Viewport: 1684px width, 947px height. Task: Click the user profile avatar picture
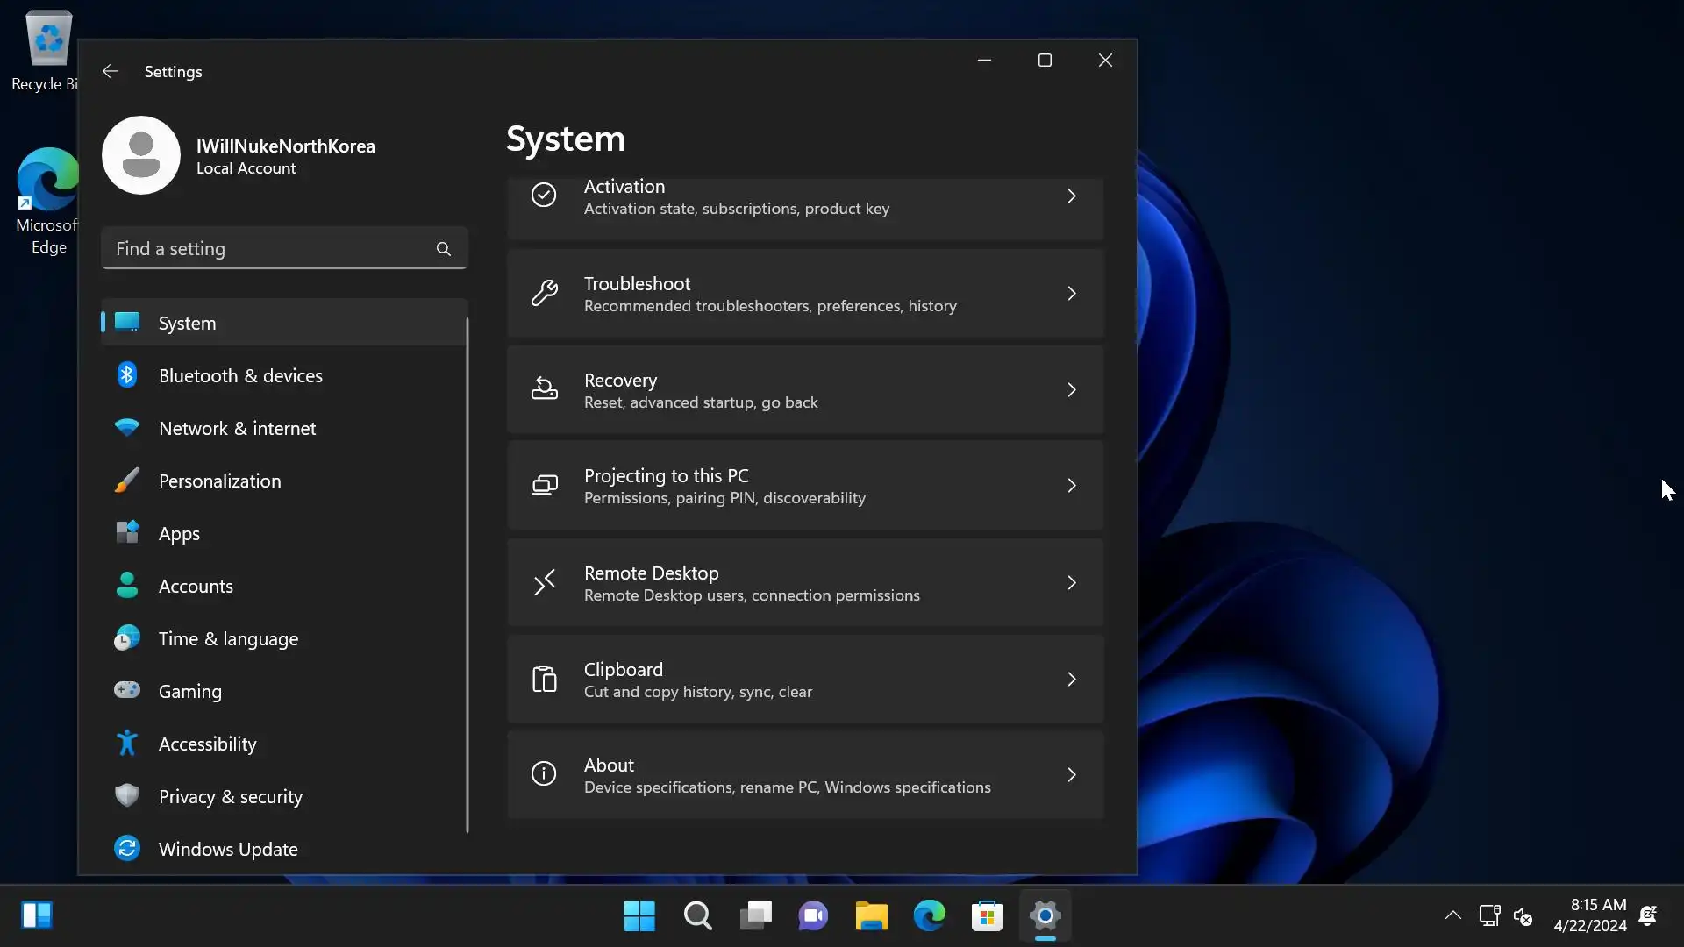[141, 155]
